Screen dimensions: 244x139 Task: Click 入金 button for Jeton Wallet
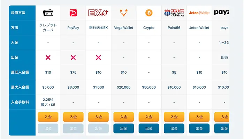click(199, 117)
